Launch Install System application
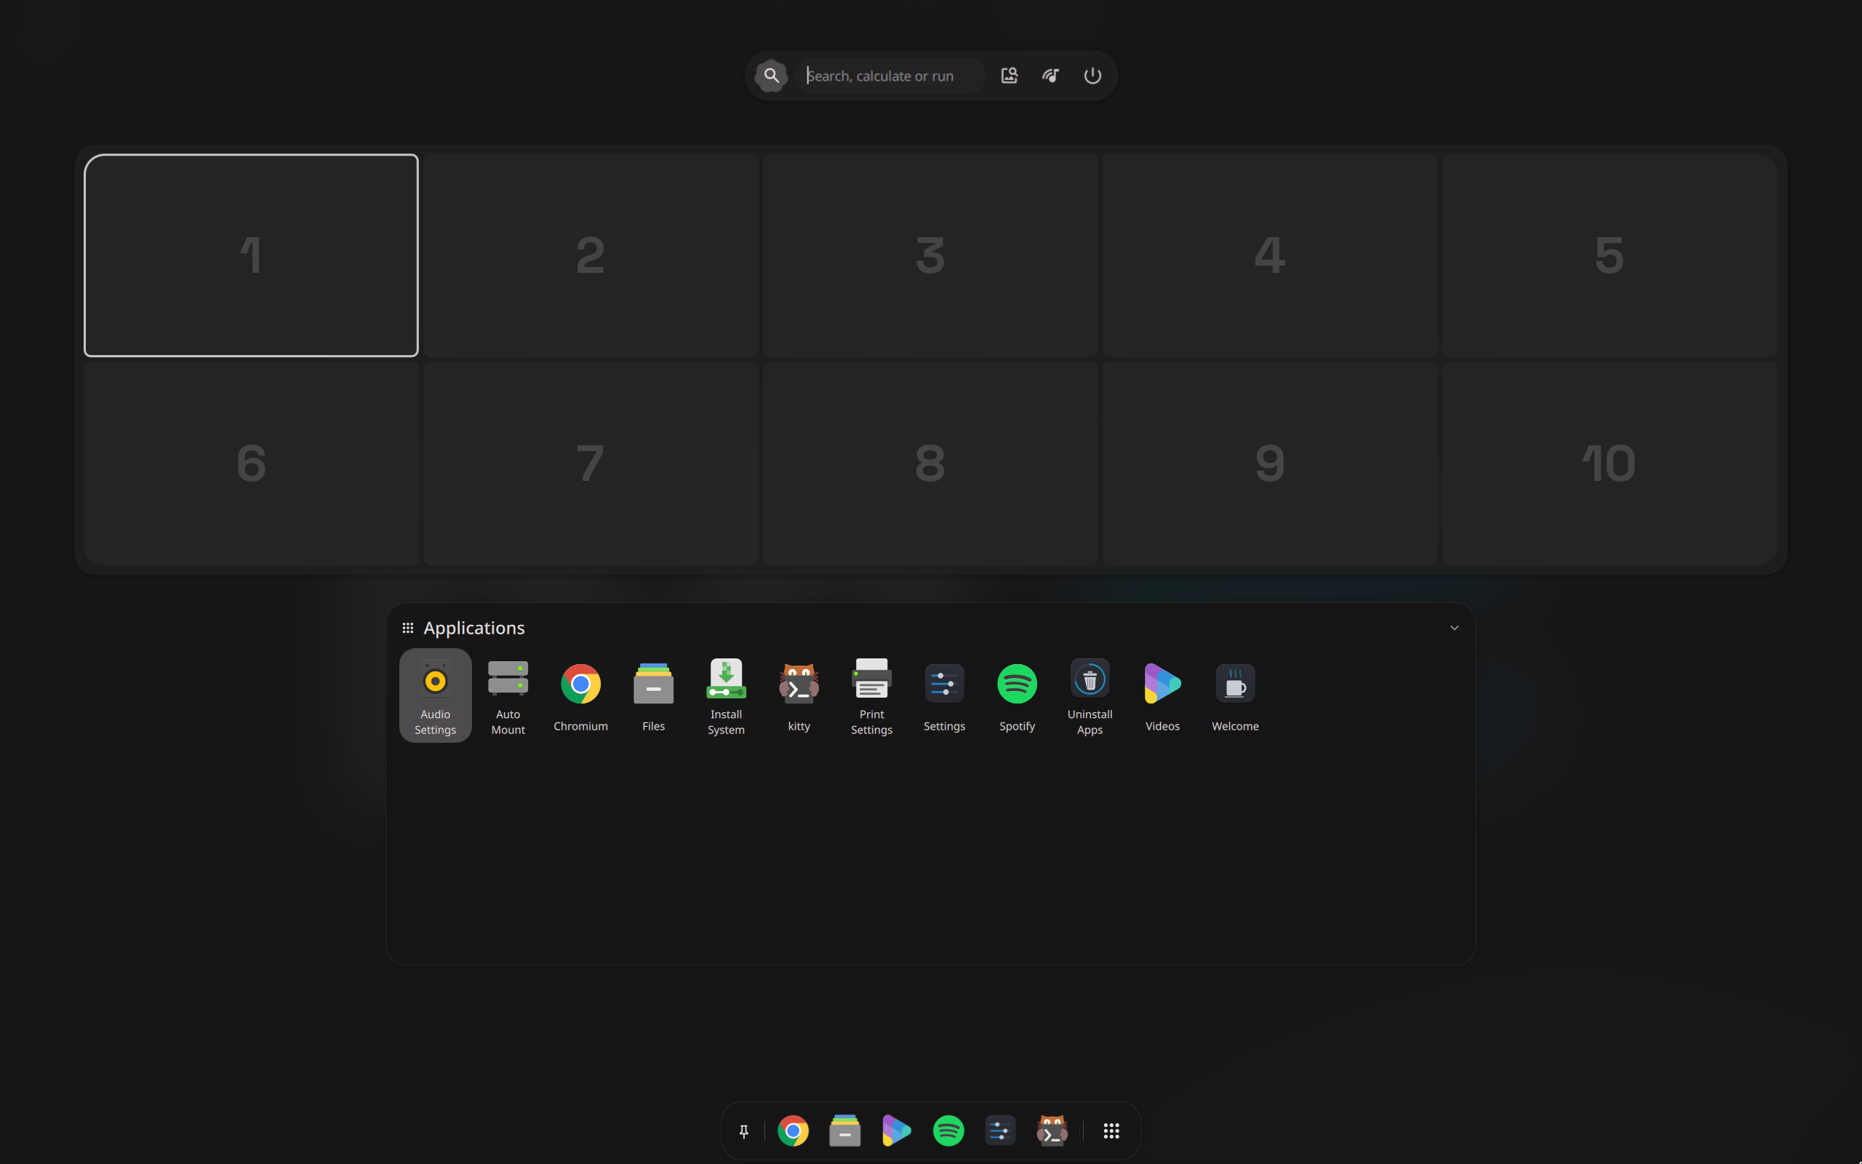 726,695
